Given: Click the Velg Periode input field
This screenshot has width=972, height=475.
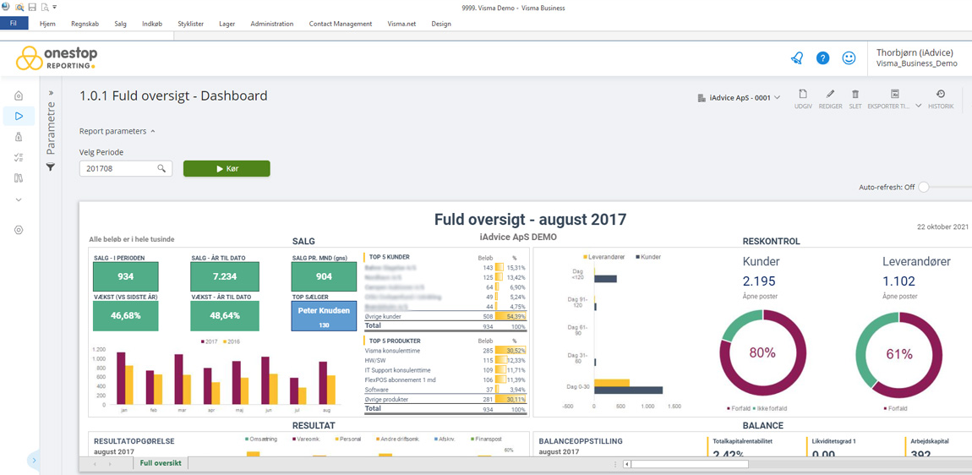Looking at the screenshot, I should point(126,168).
